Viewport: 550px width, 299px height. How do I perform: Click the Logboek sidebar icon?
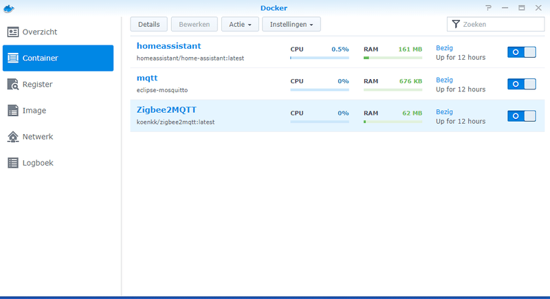[x=13, y=163]
